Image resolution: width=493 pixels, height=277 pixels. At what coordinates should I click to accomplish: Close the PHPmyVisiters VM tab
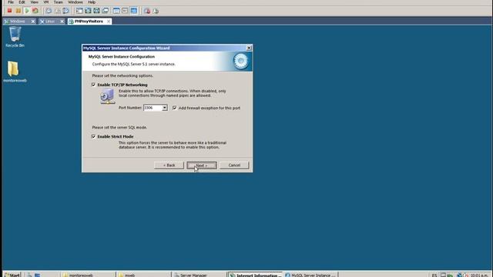click(x=109, y=22)
